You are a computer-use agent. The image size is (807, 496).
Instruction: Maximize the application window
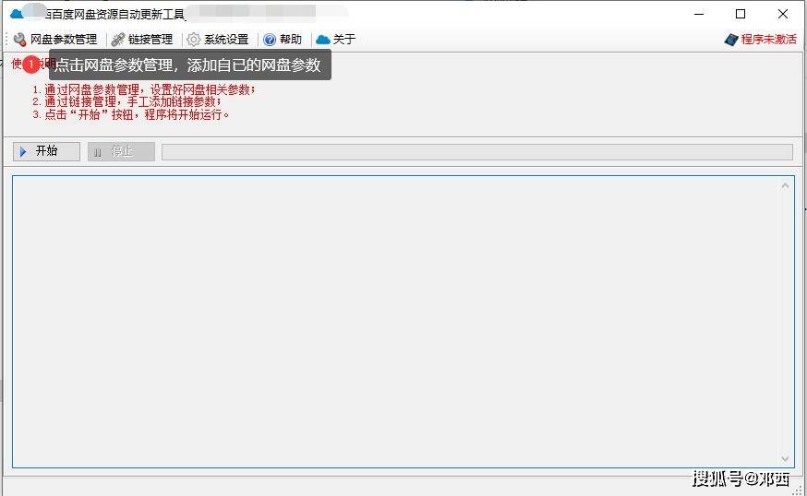741,14
